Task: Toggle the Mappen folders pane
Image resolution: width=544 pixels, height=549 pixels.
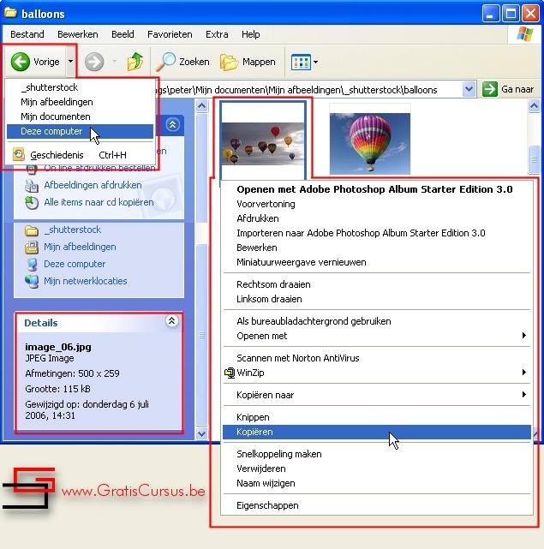Action: [x=248, y=63]
